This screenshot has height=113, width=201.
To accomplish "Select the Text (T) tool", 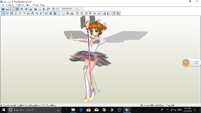I will [24, 13].
